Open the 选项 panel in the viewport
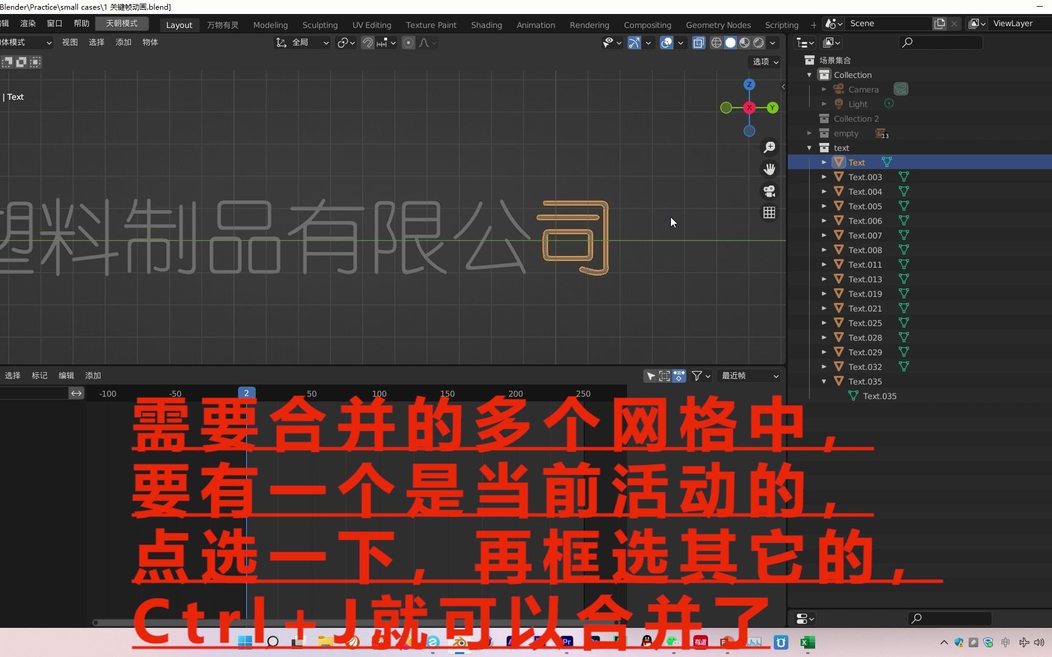Screen dimensions: 1052x657 [x=763, y=61]
